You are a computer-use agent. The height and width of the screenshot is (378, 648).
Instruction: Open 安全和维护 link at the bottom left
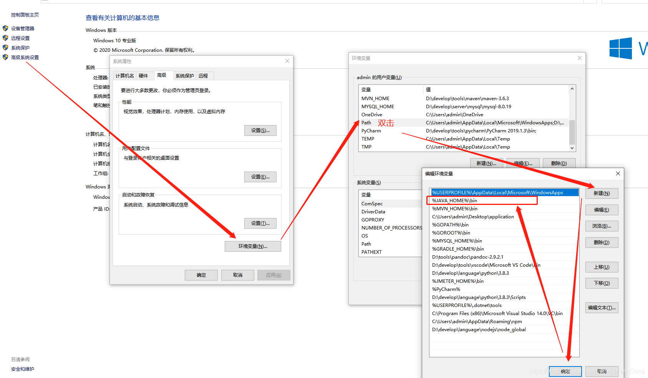pos(23,369)
